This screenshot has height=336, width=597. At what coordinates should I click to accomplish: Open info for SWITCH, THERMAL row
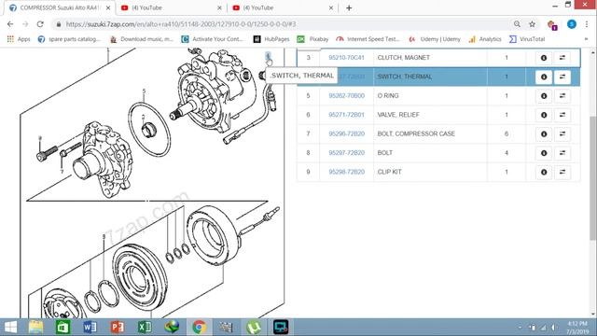(544, 77)
